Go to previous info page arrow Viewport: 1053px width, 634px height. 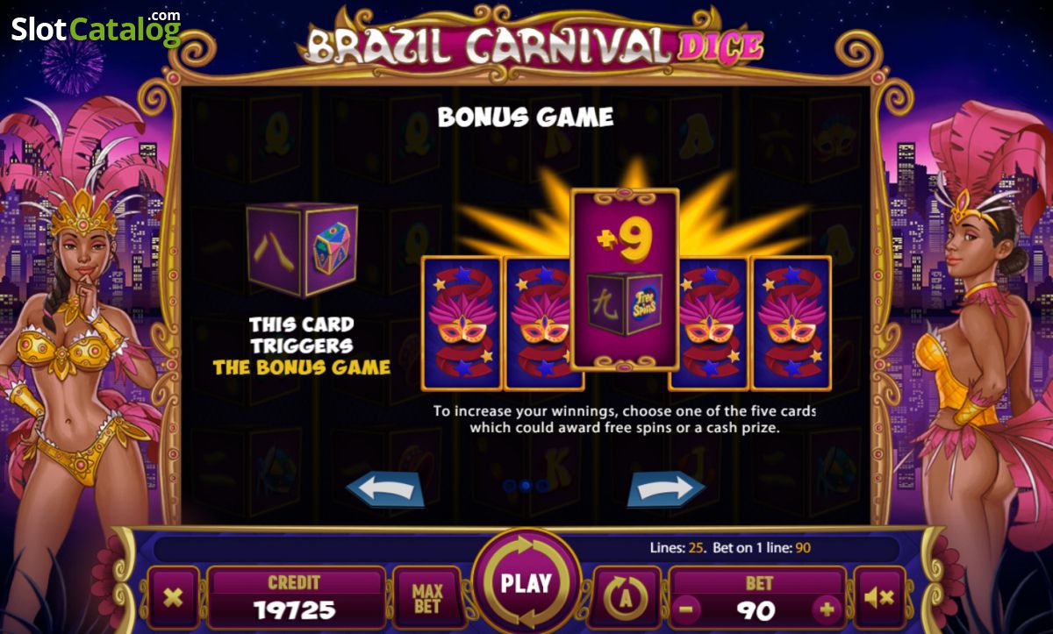tap(385, 489)
